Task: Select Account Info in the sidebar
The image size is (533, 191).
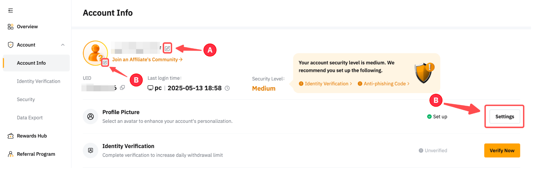Action: pos(31,63)
